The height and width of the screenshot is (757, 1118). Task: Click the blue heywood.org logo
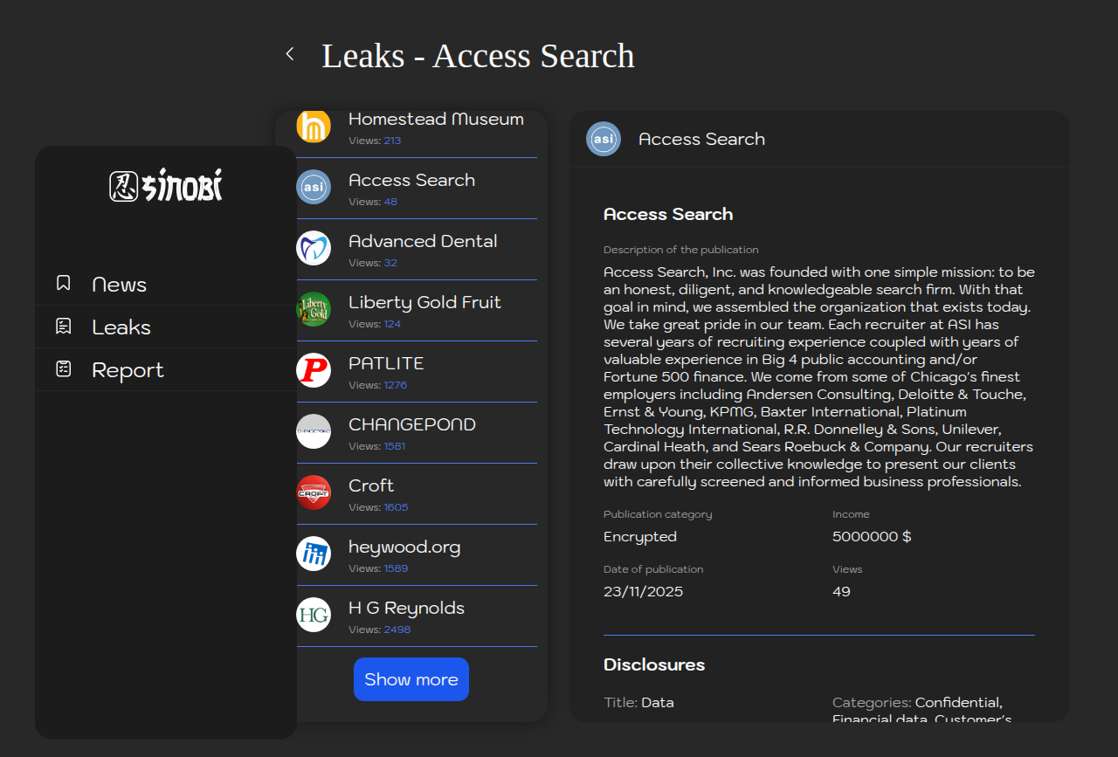[314, 554]
